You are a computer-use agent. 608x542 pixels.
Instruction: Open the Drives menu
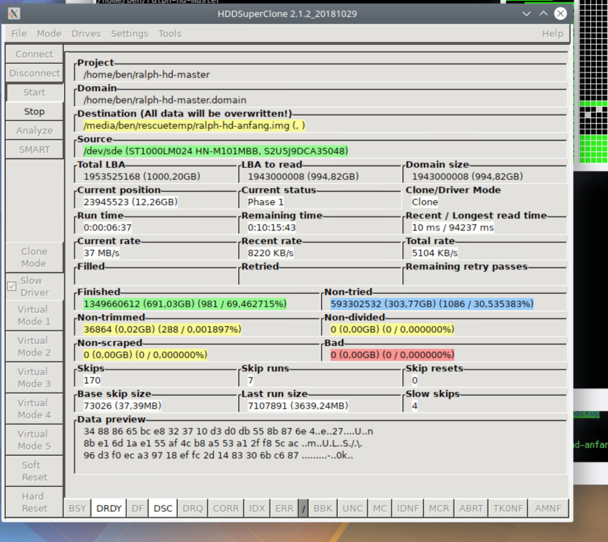click(x=86, y=34)
